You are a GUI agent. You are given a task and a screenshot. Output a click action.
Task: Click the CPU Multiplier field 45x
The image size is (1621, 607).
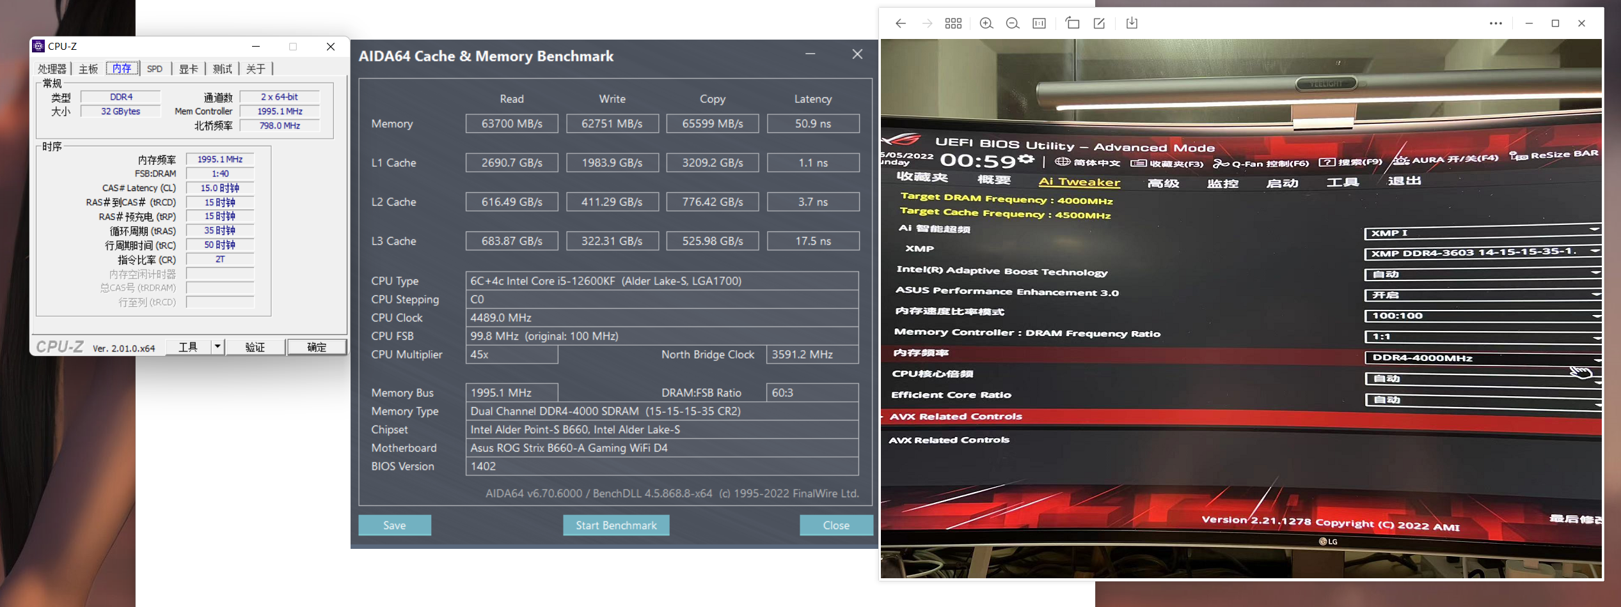tap(512, 354)
